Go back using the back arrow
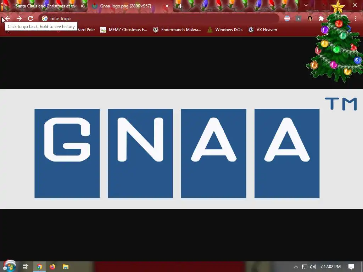 click(x=8, y=18)
